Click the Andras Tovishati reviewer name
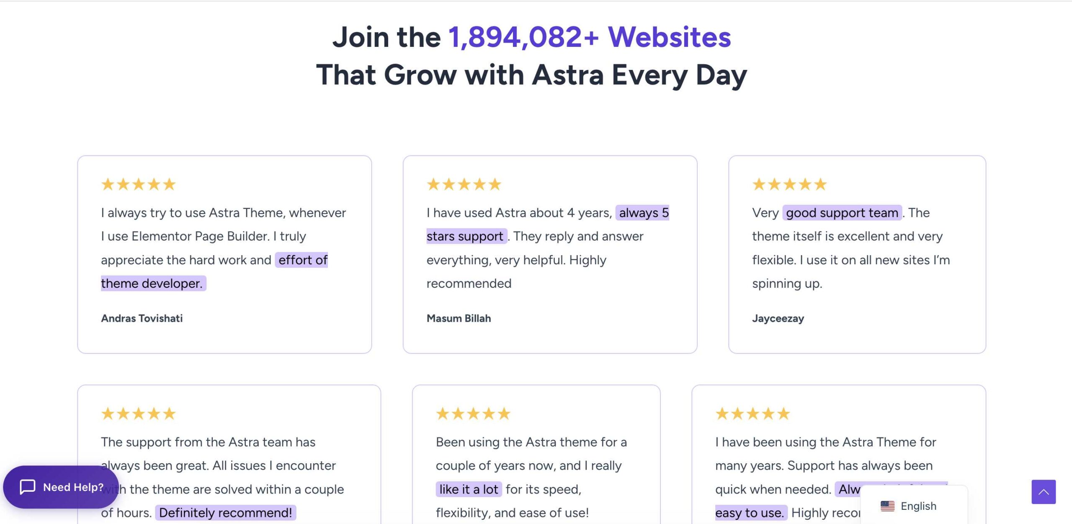 click(x=142, y=318)
